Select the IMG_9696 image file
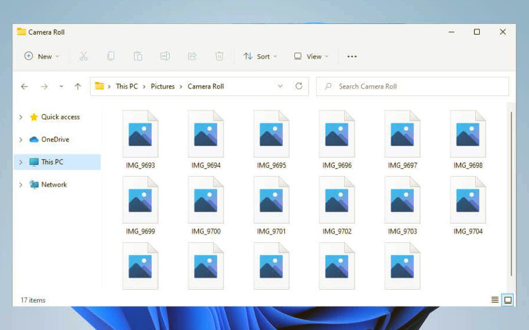This screenshot has width=529, height=330. (x=337, y=139)
